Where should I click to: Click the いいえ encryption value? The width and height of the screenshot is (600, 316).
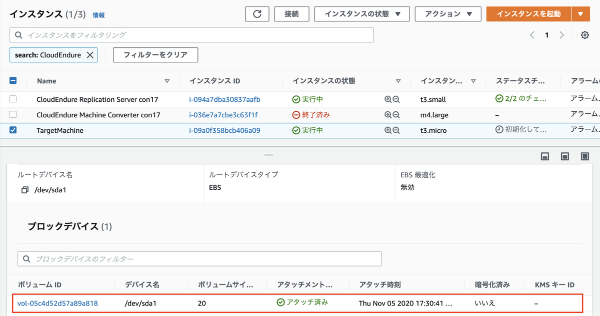484,303
